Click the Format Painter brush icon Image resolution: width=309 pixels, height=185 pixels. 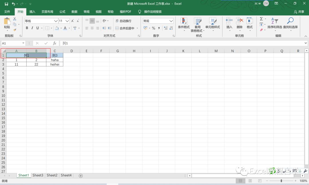click(15, 30)
